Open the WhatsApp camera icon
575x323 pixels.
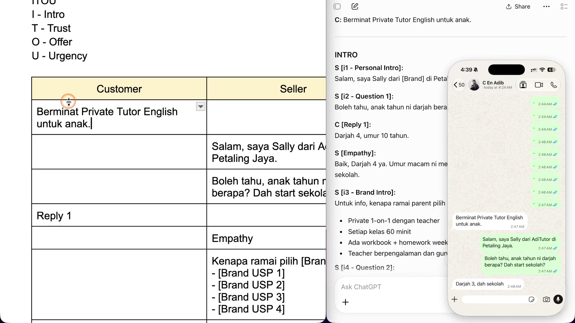tap(546, 299)
